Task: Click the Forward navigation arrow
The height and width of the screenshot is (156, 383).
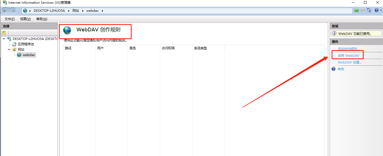Action: pyautogui.click(x=13, y=11)
